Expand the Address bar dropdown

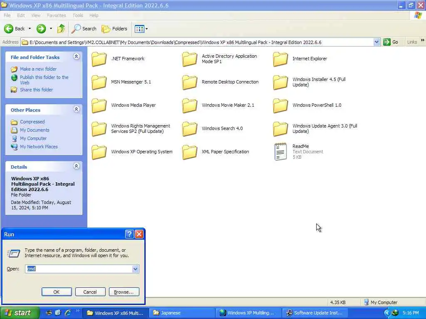coord(376,42)
